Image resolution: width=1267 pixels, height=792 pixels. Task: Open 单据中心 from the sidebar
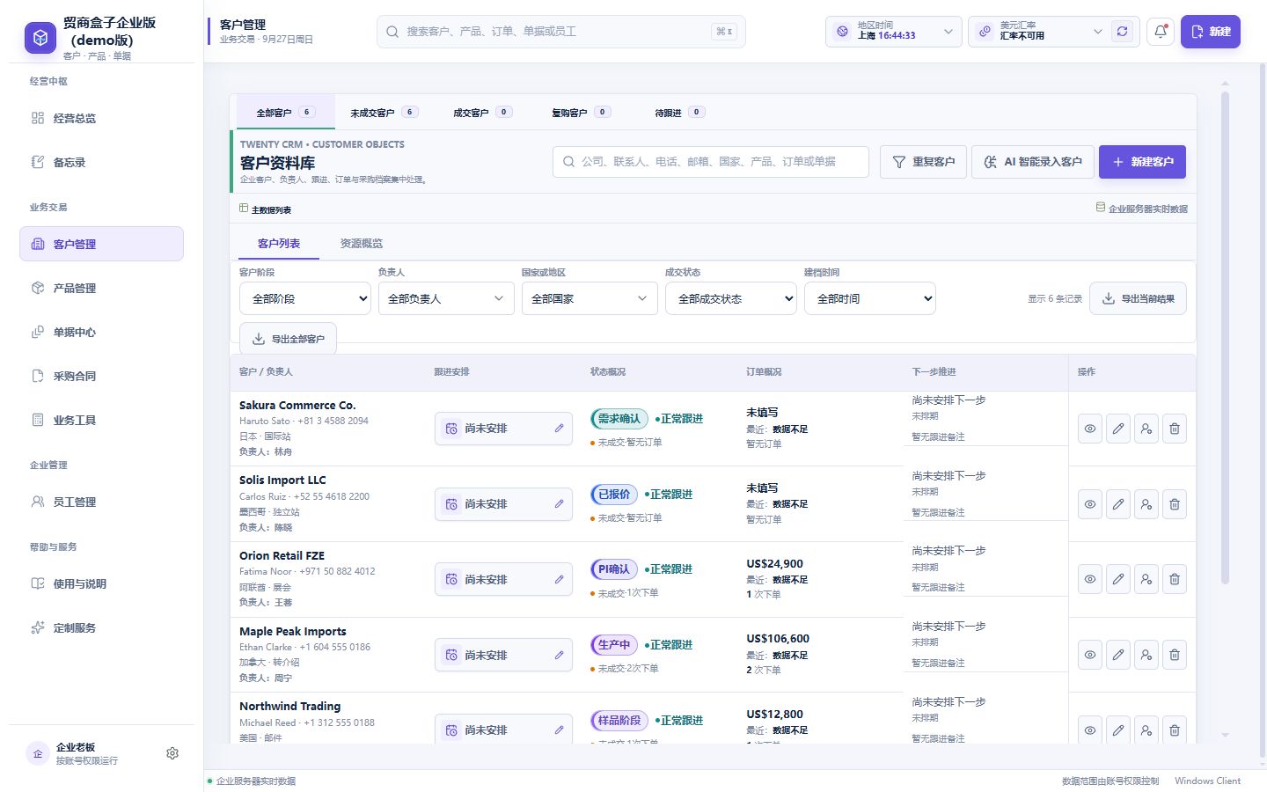pos(101,332)
